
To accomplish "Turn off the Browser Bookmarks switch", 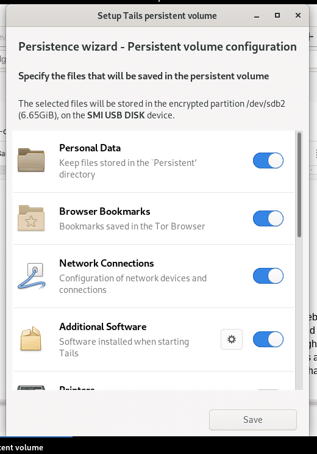I will [268, 218].
